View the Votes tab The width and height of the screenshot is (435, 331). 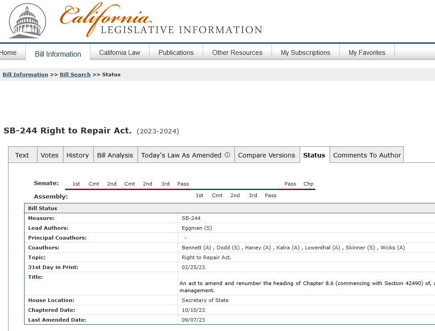pos(50,155)
